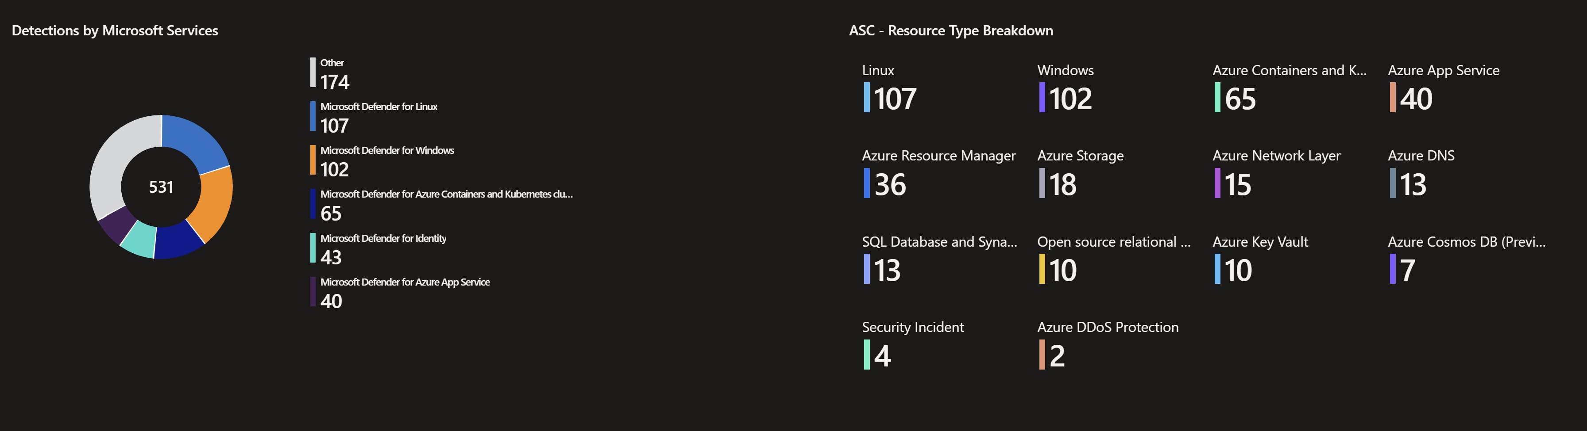Open the Windows tile showing 102
1587x431 pixels.
pos(1066,88)
